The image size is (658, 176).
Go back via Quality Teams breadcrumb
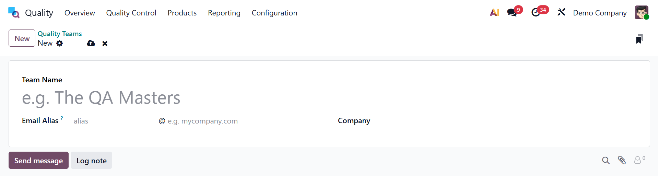point(60,34)
